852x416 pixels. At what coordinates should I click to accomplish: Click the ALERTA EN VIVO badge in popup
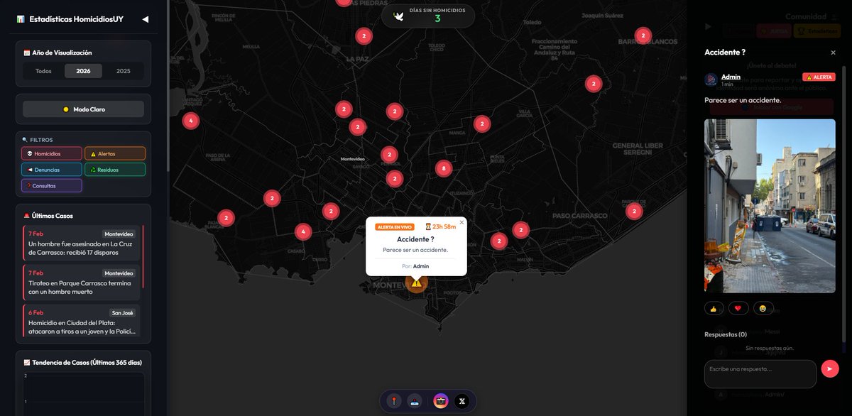394,227
